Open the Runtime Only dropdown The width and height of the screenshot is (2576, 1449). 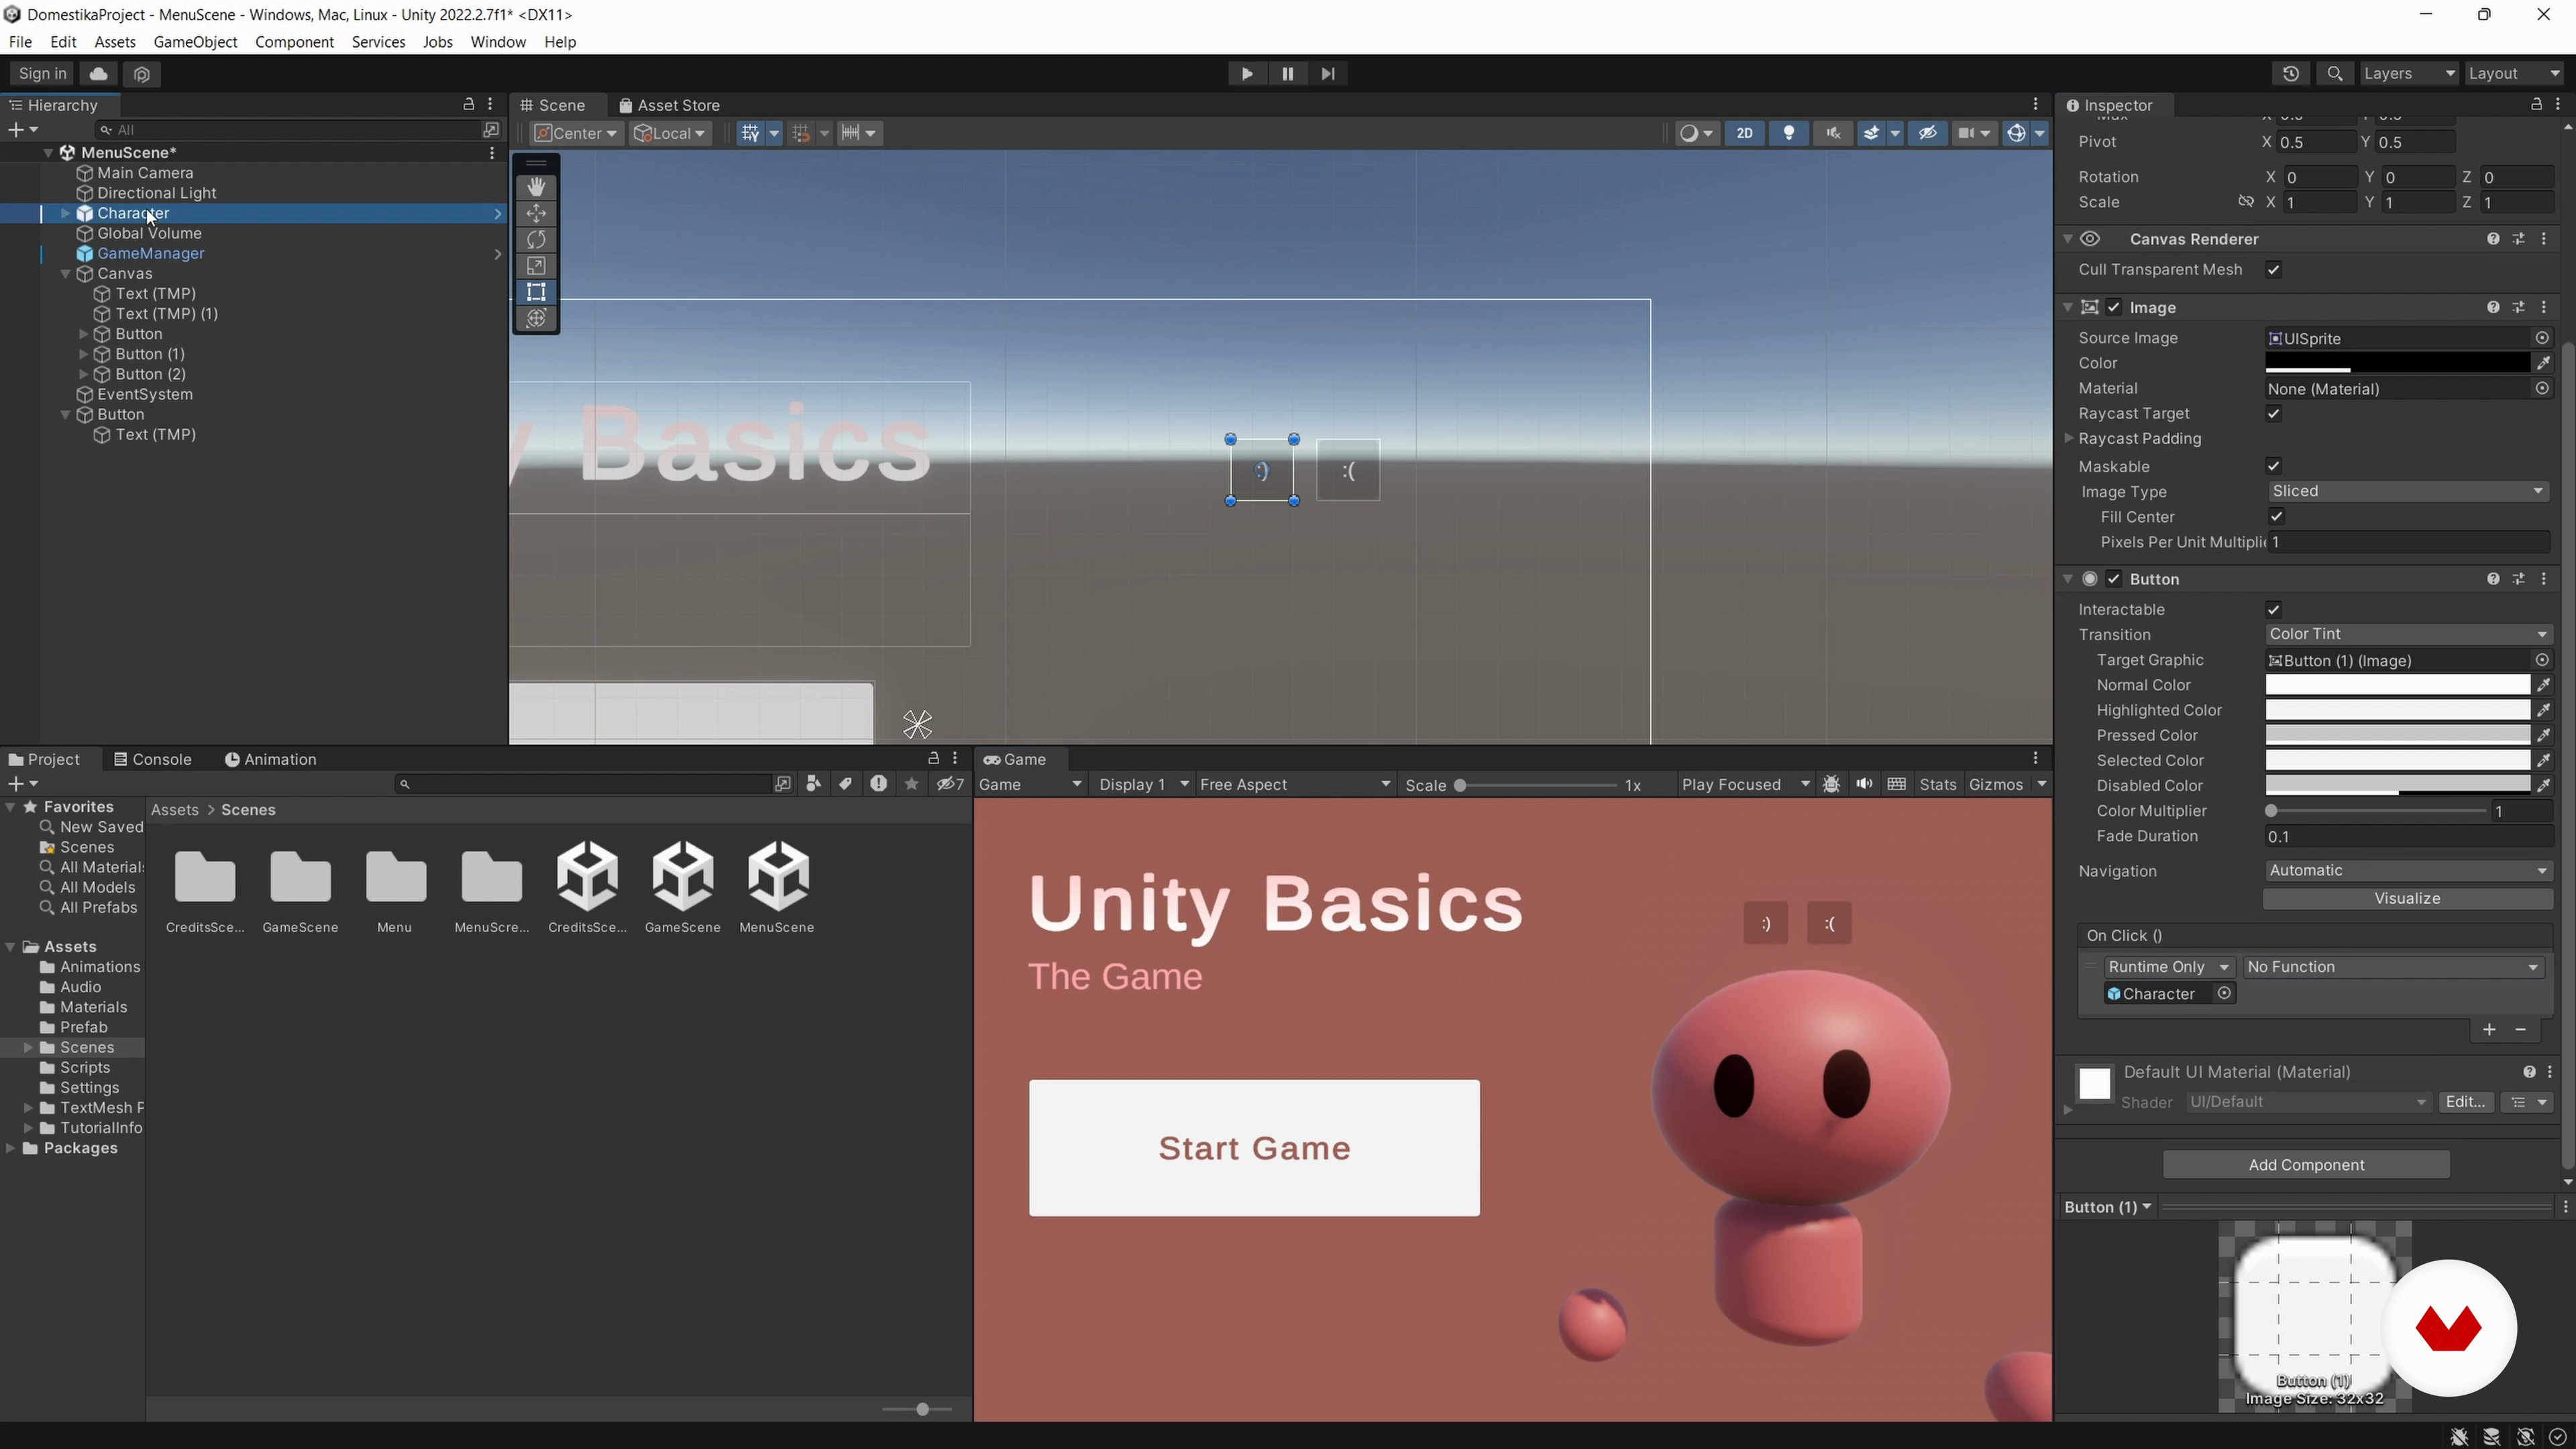click(x=2169, y=967)
